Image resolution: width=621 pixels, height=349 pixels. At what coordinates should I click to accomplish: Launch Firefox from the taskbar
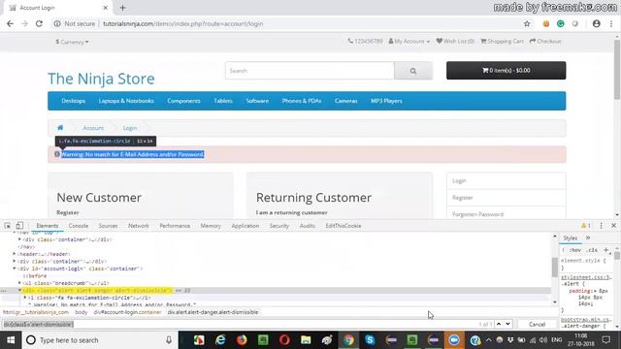242,340
